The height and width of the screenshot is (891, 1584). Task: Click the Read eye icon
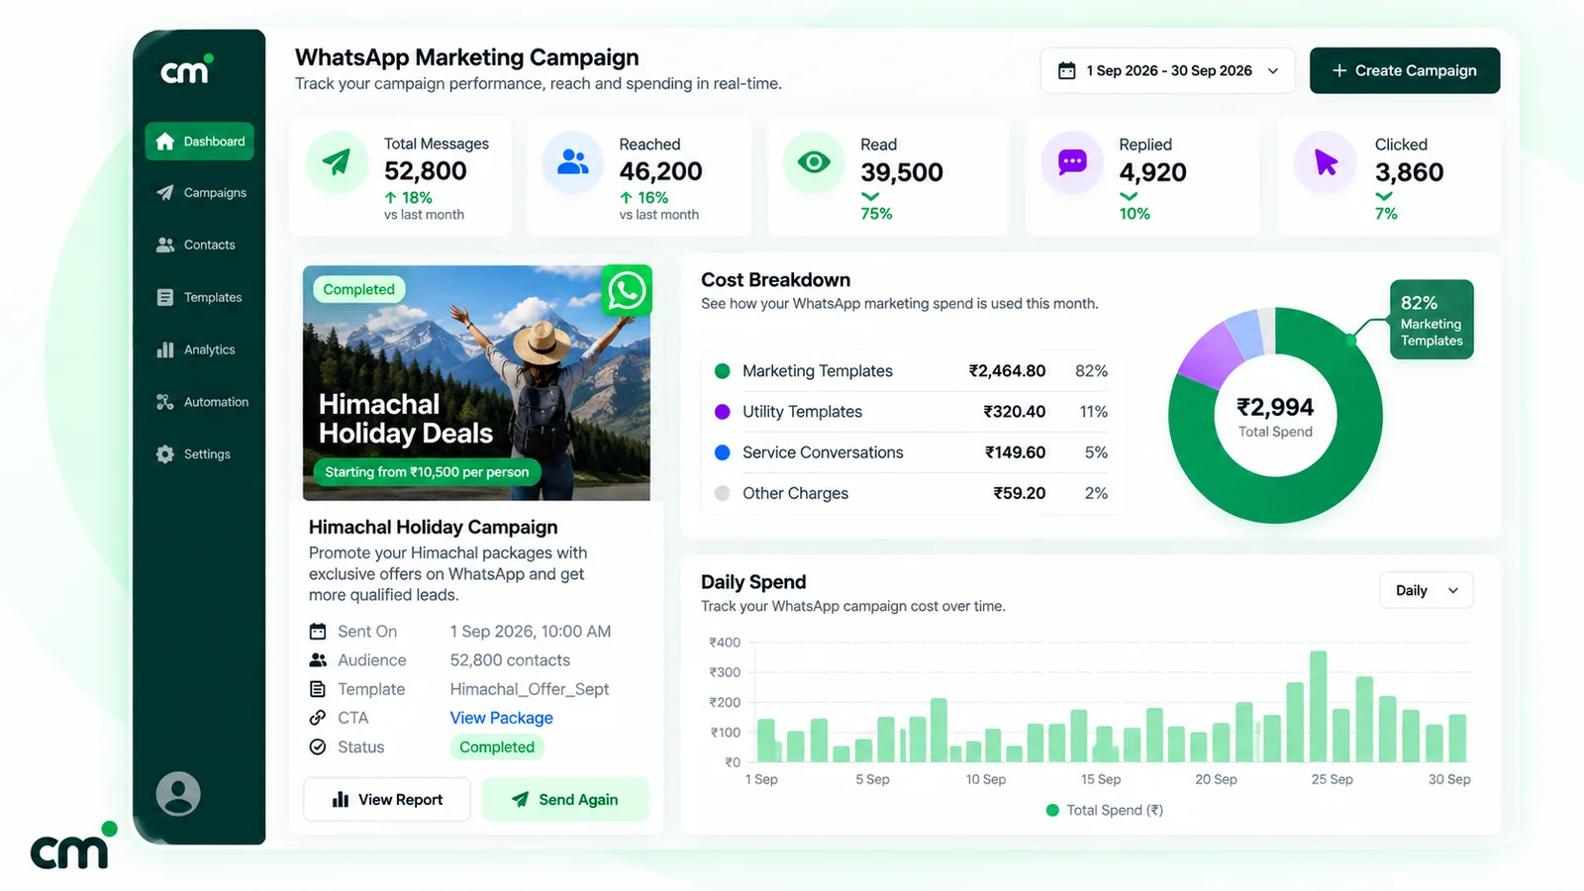[814, 161]
